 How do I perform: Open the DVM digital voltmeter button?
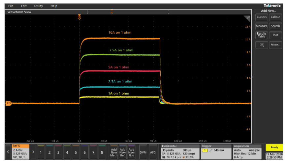pyautogui.click(x=143, y=152)
